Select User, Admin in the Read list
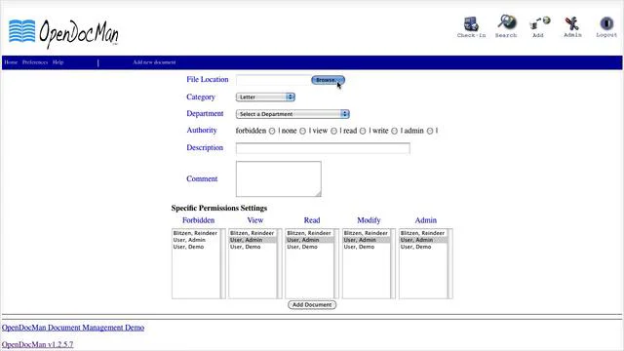This screenshot has width=624, height=351. point(309,240)
